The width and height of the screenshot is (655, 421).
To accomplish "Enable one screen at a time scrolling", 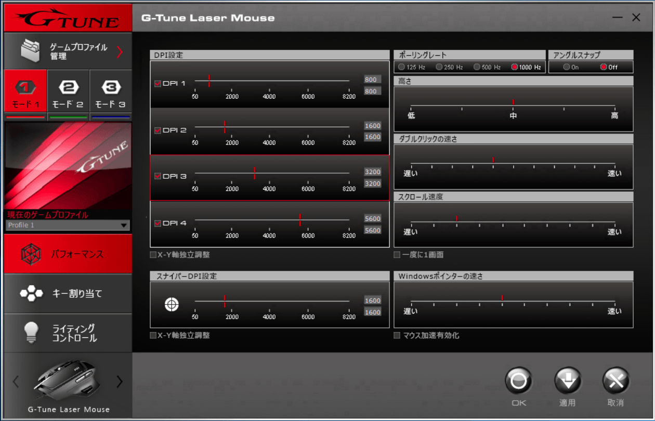I will click(397, 255).
